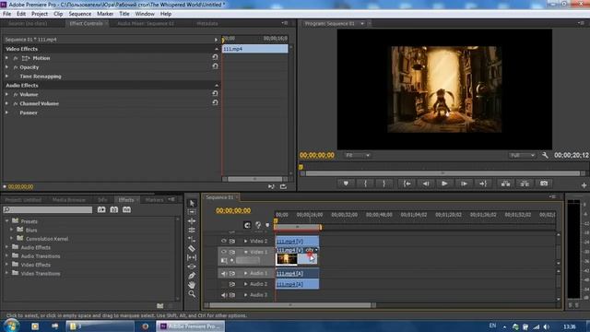Switch to the Audio Mixer tab
Screen dimensions: 590x332
pos(146,23)
